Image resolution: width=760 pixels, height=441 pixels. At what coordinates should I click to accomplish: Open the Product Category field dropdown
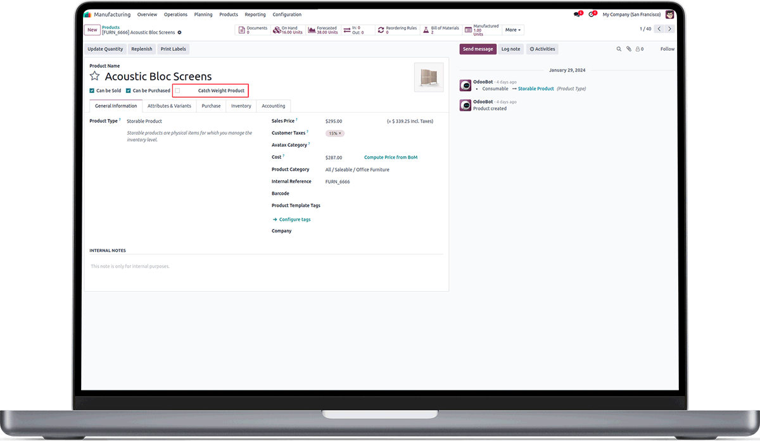point(357,170)
